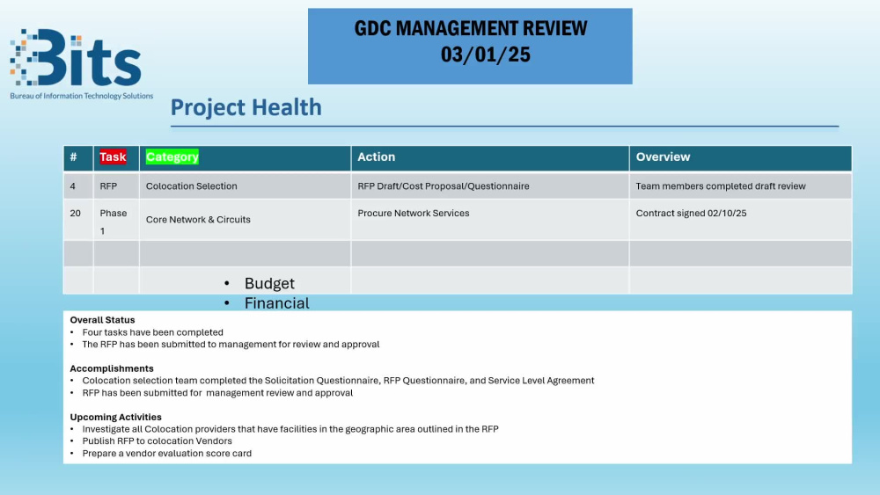Click the Phase 1 task cell

(116, 220)
